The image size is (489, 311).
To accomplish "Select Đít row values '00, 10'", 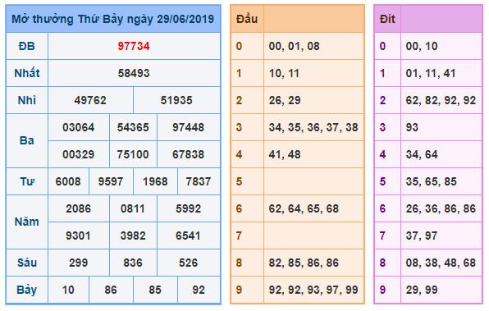I will [x=422, y=46].
